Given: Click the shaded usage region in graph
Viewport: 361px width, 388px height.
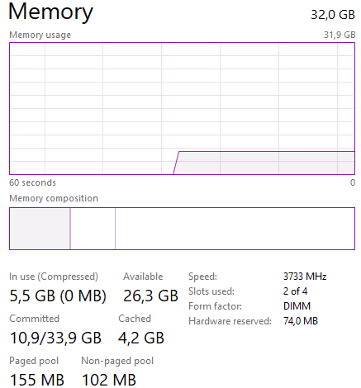Looking at the screenshot, I should point(264,163).
